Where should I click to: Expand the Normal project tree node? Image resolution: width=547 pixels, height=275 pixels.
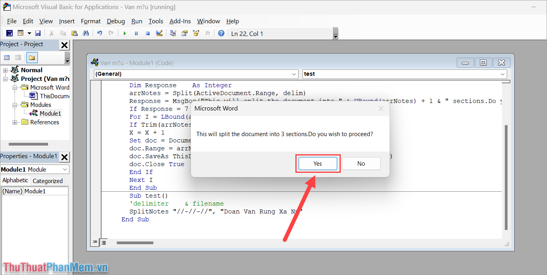tap(6, 70)
